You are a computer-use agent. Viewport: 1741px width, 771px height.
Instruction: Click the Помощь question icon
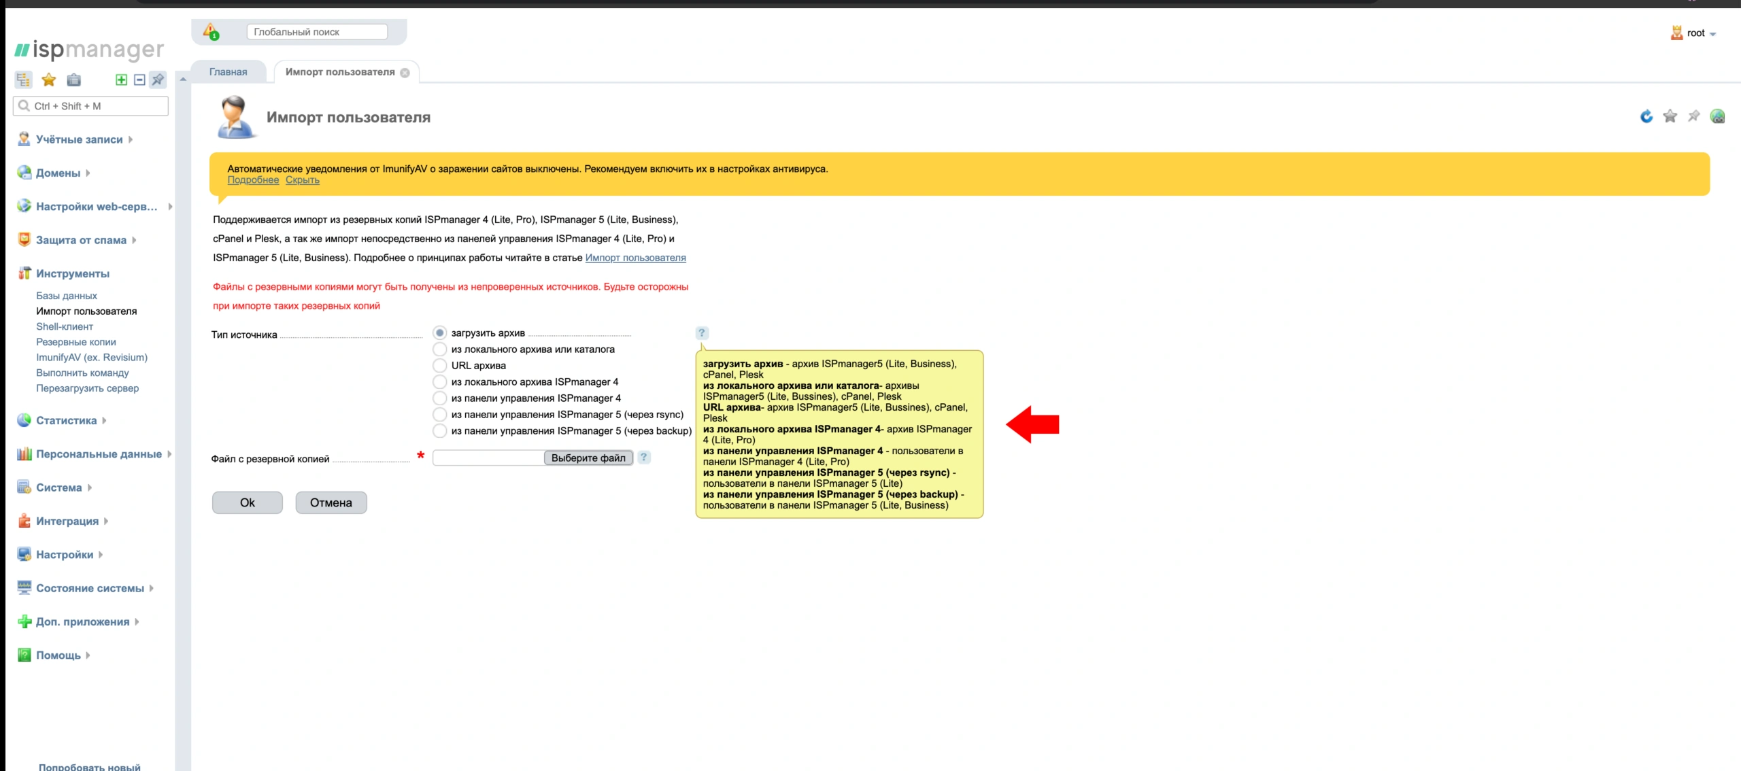click(24, 655)
